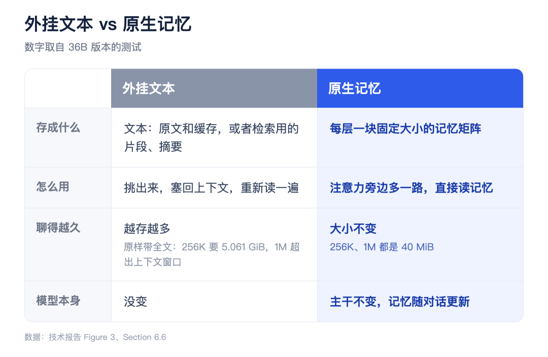
Task: Click the cell '主干不变，记忆随对话更新'
Action: 420,302
